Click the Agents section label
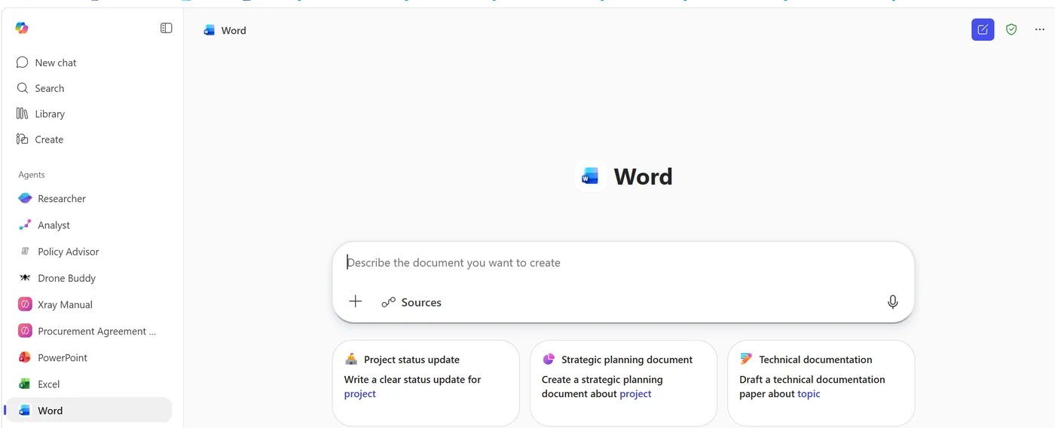The height and width of the screenshot is (428, 1055). 32,175
